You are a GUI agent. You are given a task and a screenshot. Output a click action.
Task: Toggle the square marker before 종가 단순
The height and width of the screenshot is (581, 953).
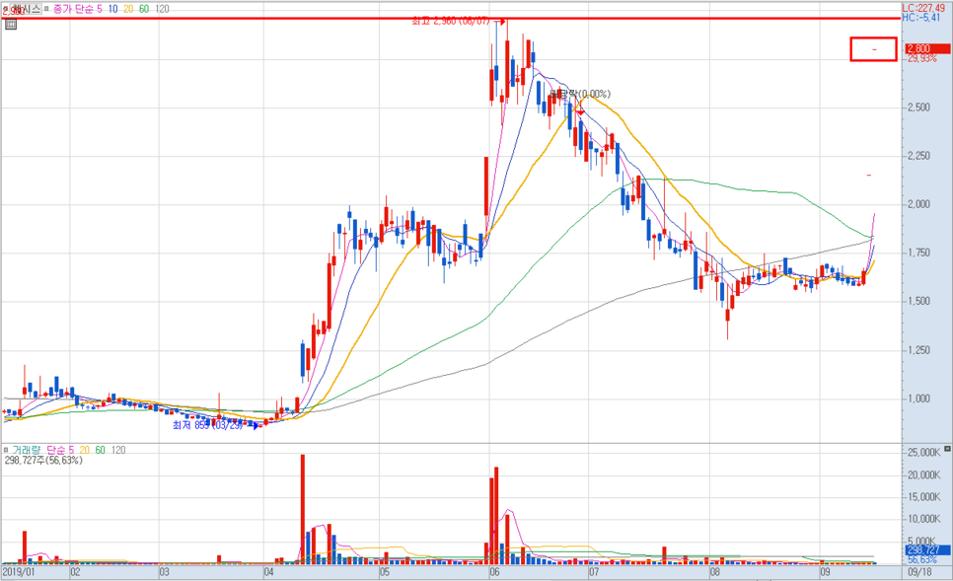[46, 9]
